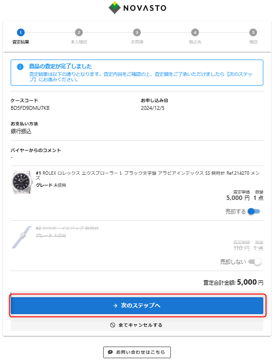The width and height of the screenshot is (274, 364).
Task: Toggle 売却しない switch for item #2
Action: point(255,262)
